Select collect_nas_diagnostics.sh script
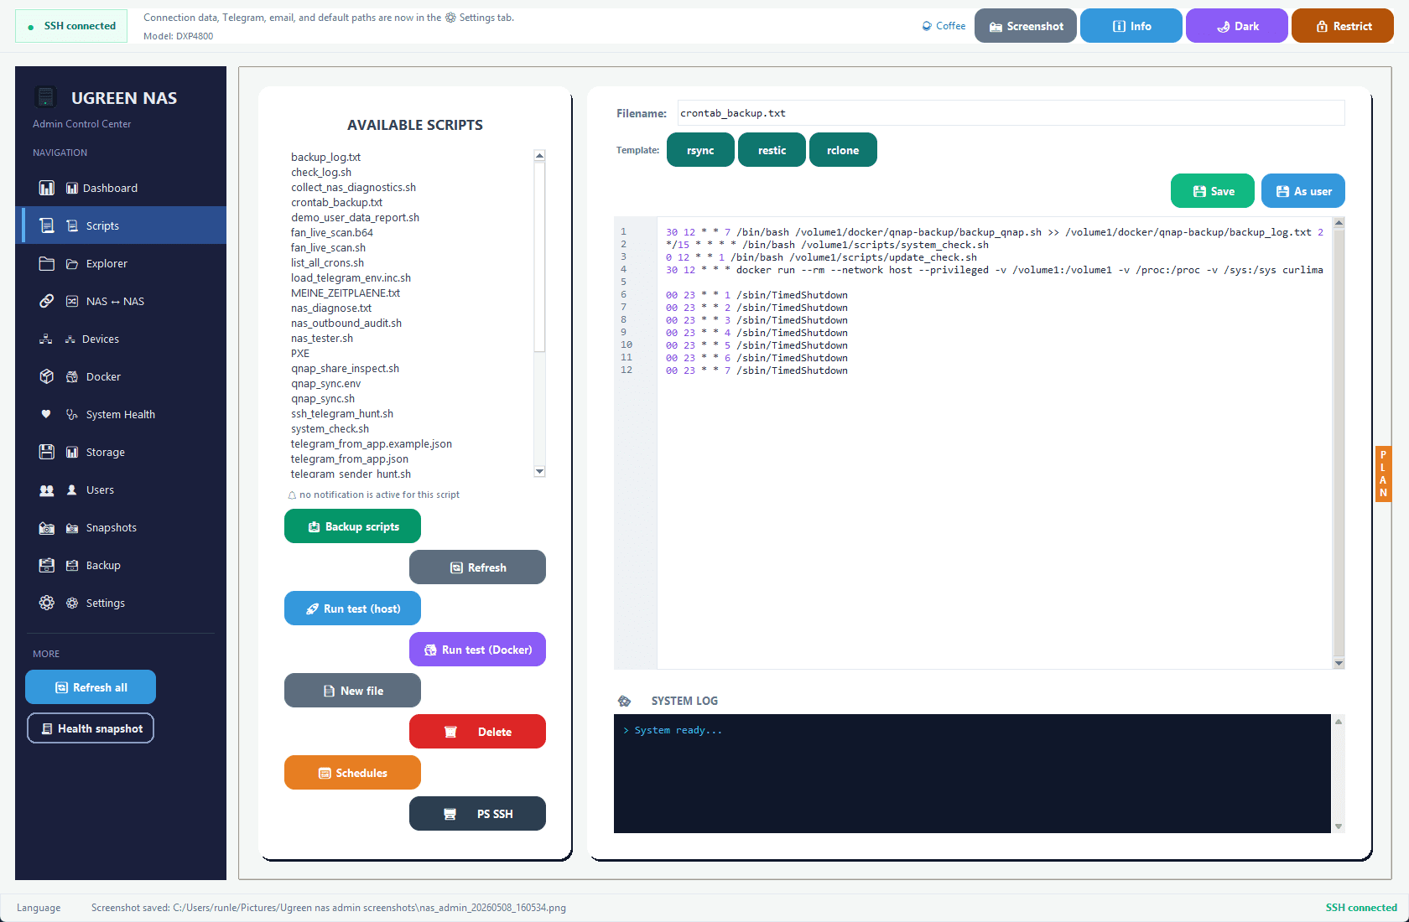The width and height of the screenshot is (1409, 922). coord(353,187)
